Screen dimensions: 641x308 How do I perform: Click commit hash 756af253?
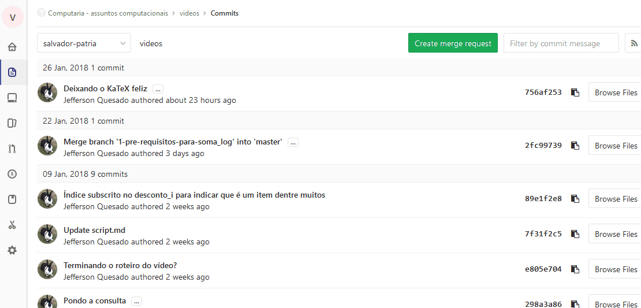[543, 92]
